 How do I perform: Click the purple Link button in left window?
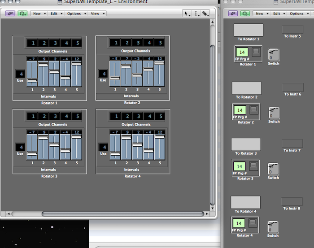10,13
